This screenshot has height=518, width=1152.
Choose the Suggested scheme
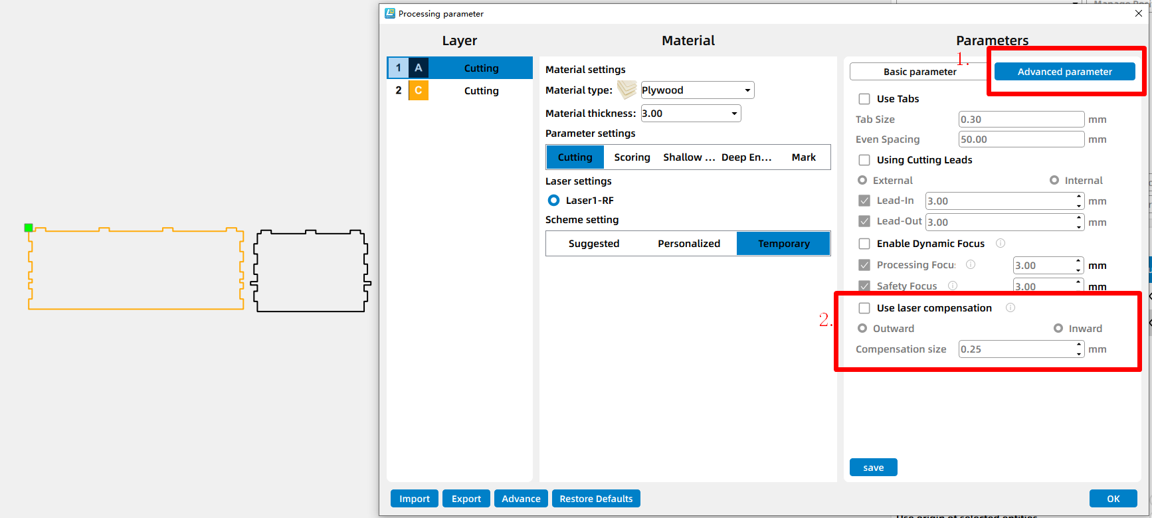pos(594,244)
